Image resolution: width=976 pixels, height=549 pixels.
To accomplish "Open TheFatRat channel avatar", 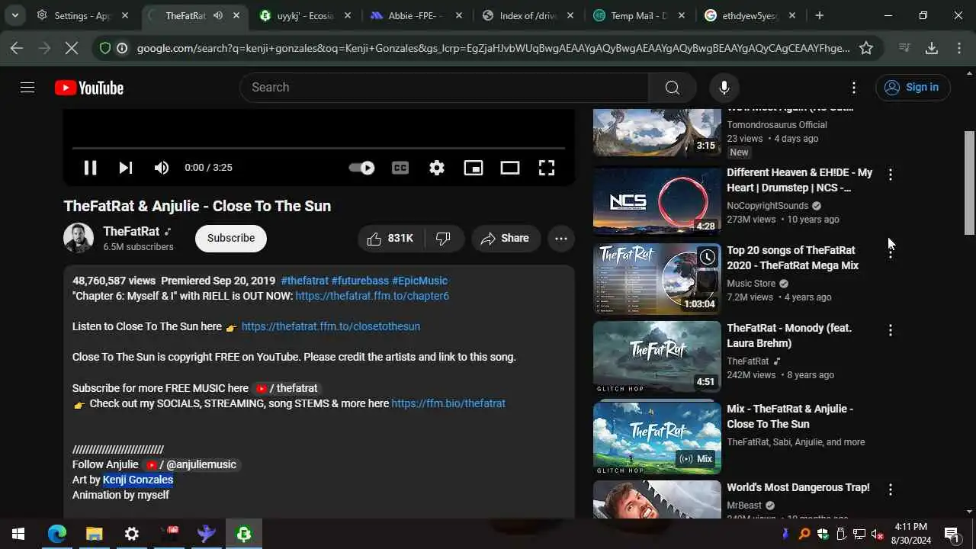I will (79, 239).
